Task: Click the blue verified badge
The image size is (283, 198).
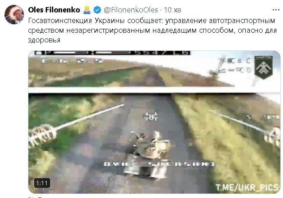Action: click(x=98, y=10)
